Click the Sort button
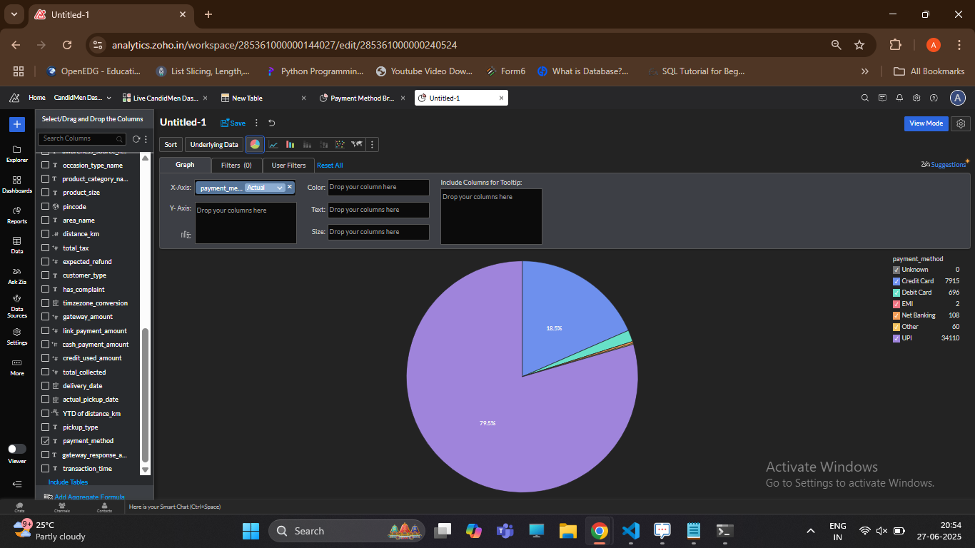Viewport: 975px width, 548px height. pyautogui.click(x=171, y=145)
